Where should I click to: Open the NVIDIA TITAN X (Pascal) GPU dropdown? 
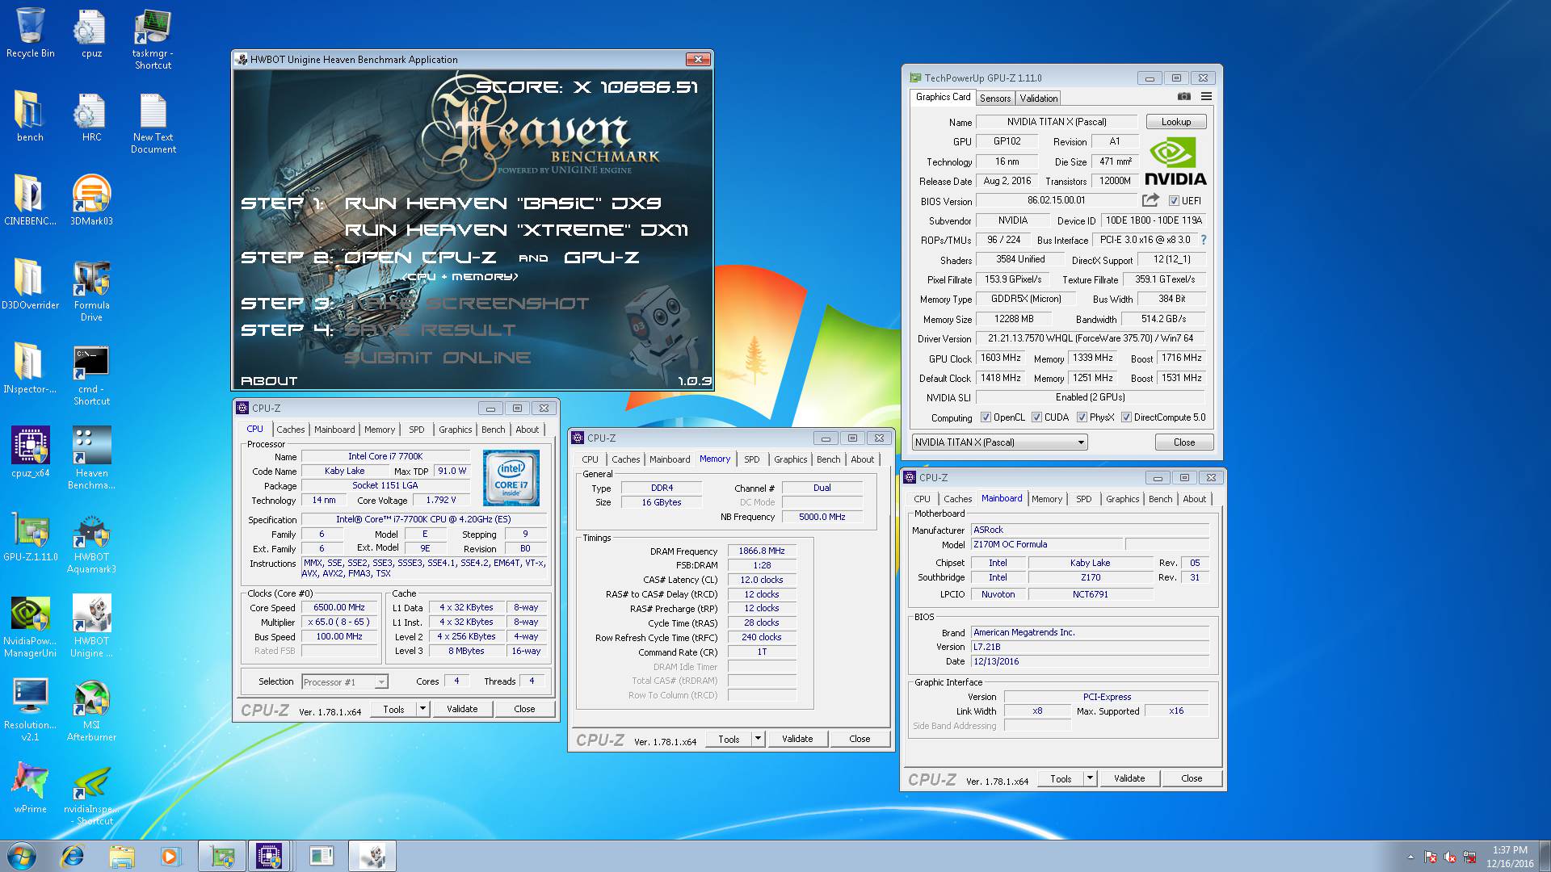999,442
